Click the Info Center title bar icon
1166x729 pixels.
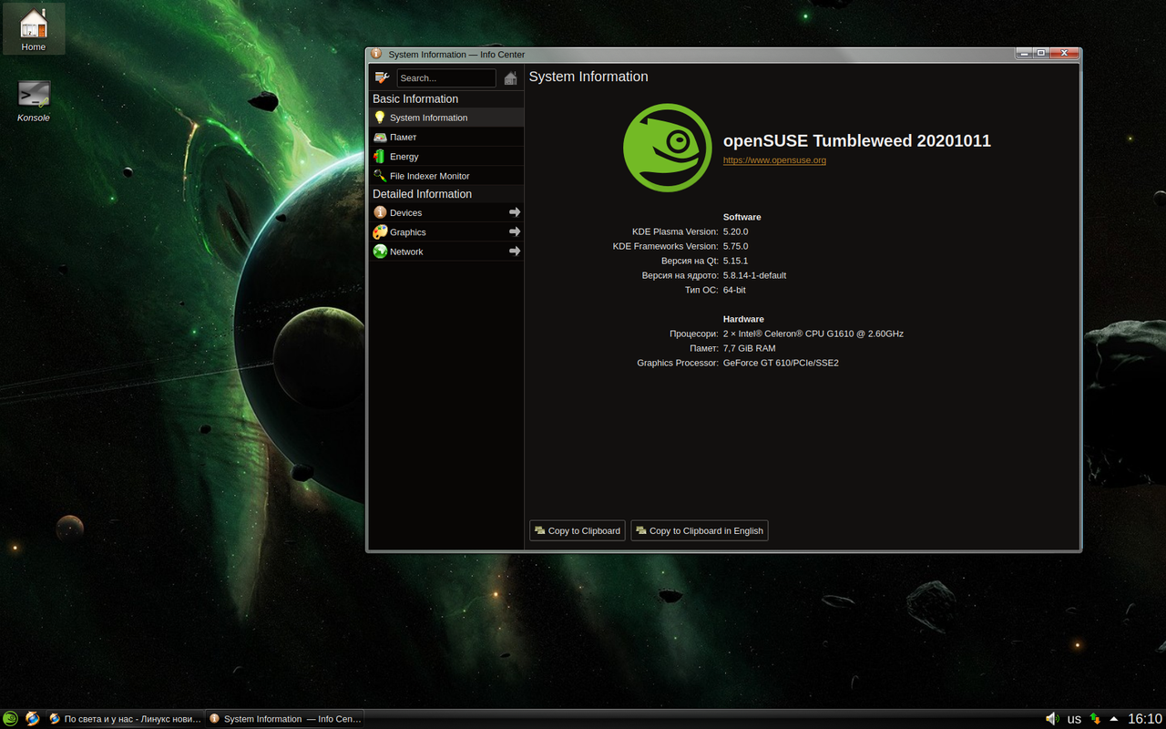377,55
